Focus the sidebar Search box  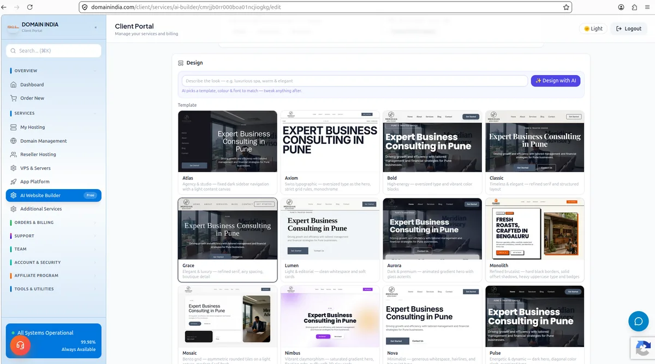(53, 51)
